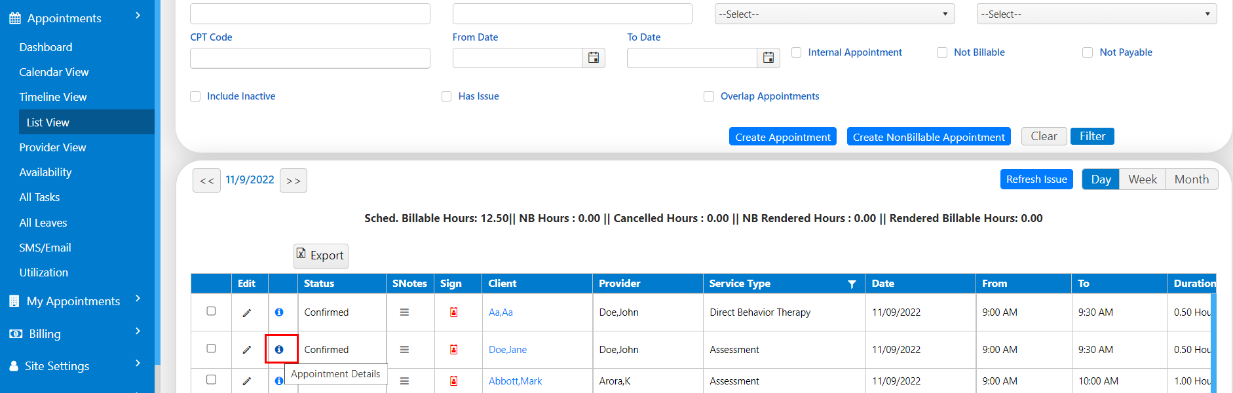The width and height of the screenshot is (1233, 393).
Task: Check the Internal Appointment checkbox
Action: click(x=797, y=52)
